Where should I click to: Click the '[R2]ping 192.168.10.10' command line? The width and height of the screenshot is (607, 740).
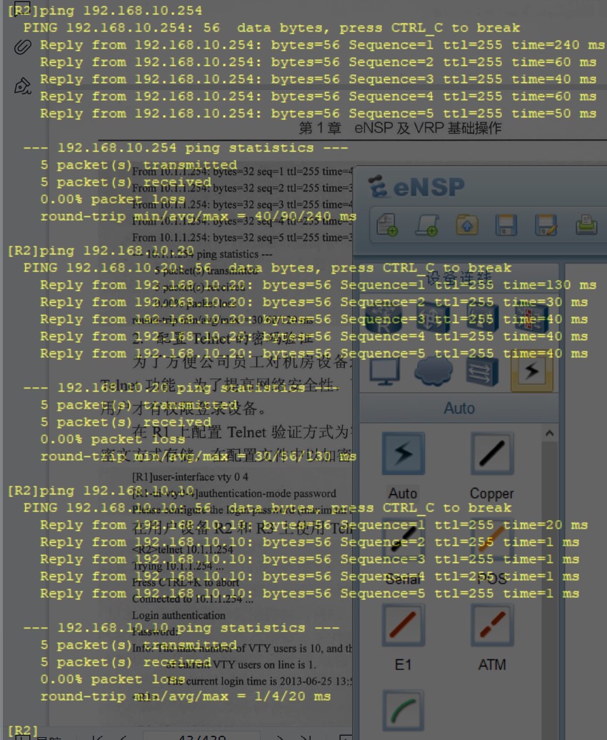pyautogui.click(x=101, y=491)
